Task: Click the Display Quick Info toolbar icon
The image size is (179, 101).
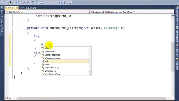Action: click(12, 3)
